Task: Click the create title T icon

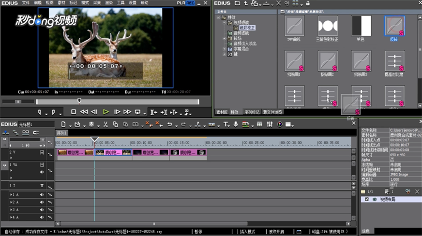Action: pos(226,124)
